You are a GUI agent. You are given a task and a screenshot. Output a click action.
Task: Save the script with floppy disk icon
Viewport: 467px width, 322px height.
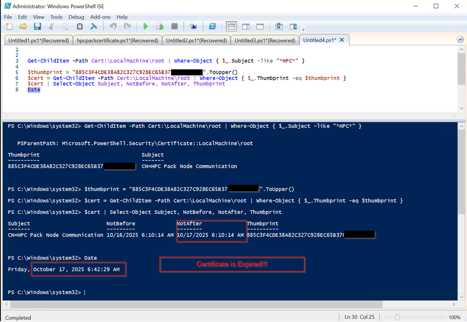tap(37, 26)
